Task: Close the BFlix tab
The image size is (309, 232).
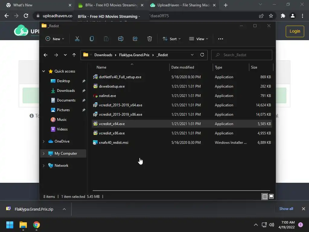Action: [142, 5]
